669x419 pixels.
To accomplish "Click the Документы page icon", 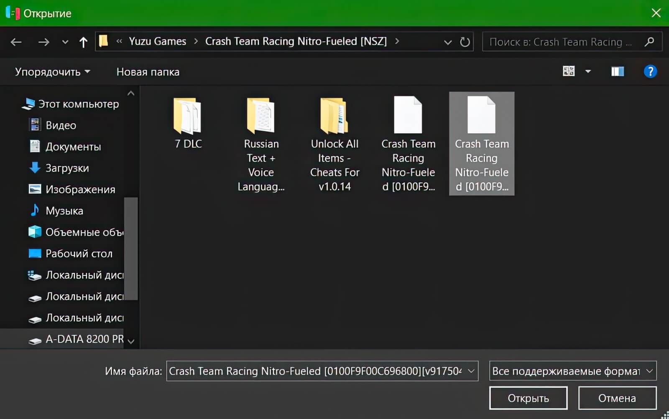I will click(35, 146).
